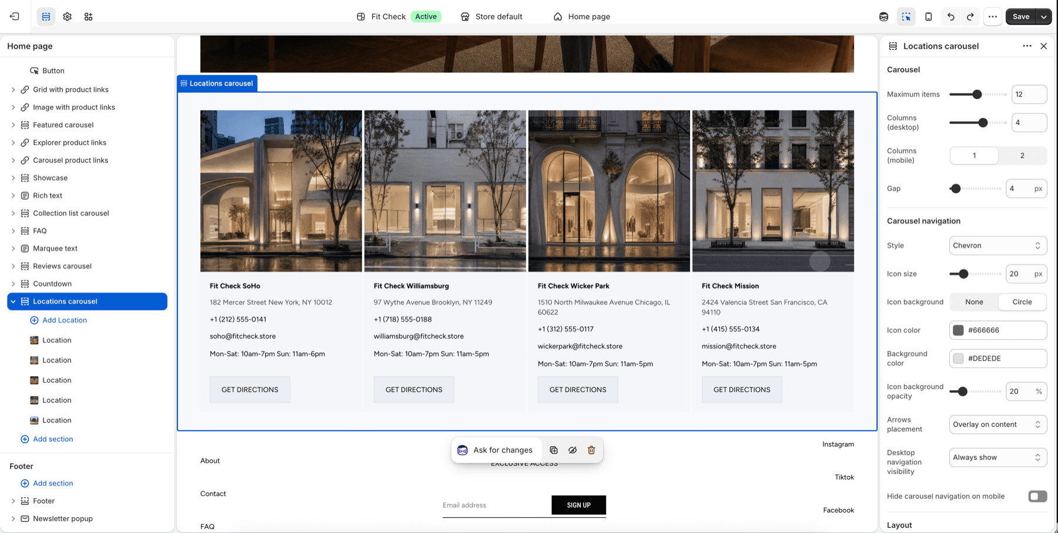
Task: Open Desktop navigation visibility dropdown
Action: pyautogui.click(x=998, y=457)
